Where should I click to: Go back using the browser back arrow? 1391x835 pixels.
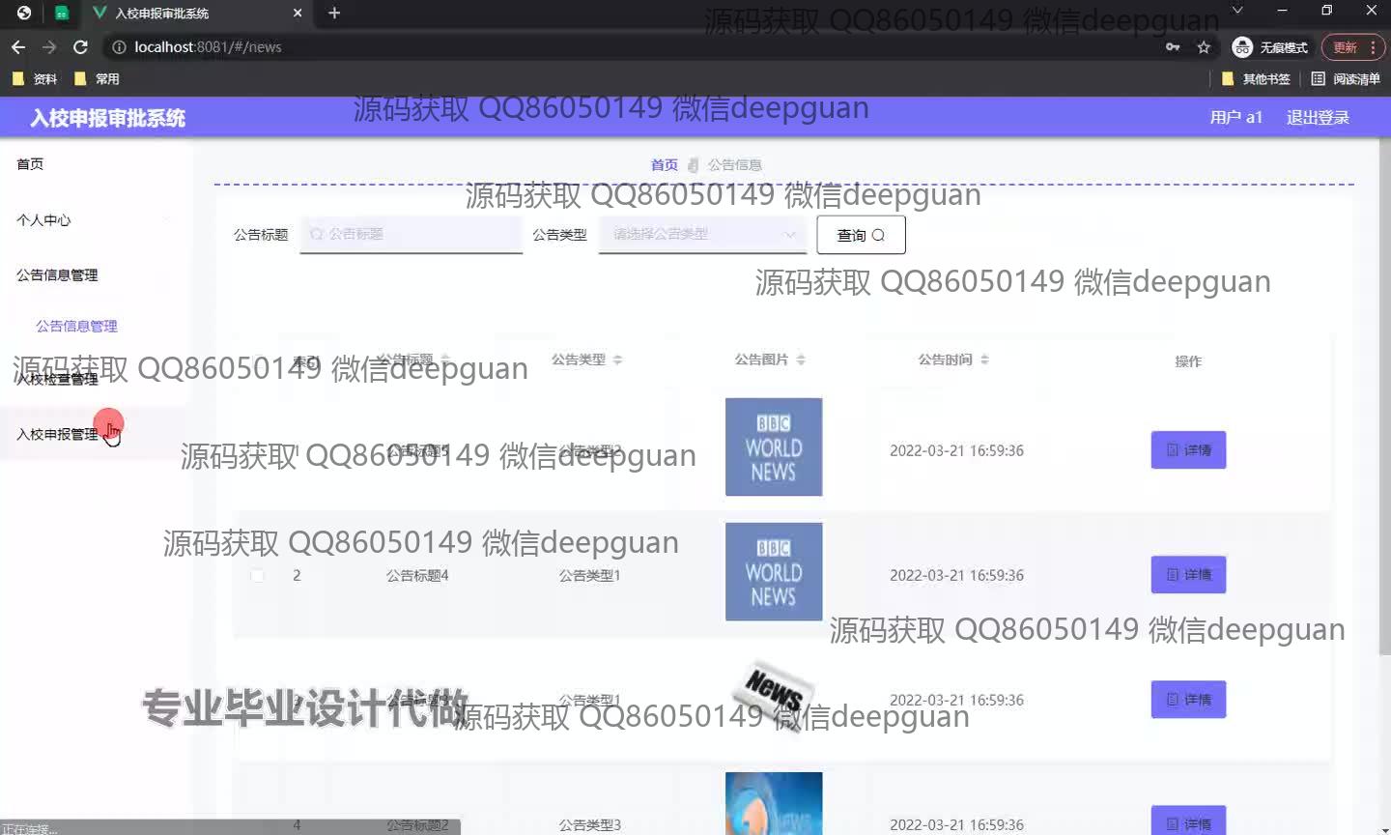click(17, 46)
